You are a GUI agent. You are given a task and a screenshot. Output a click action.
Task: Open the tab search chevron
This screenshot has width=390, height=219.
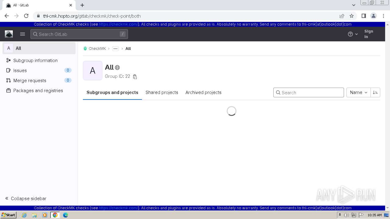click(x=354, y=5)
